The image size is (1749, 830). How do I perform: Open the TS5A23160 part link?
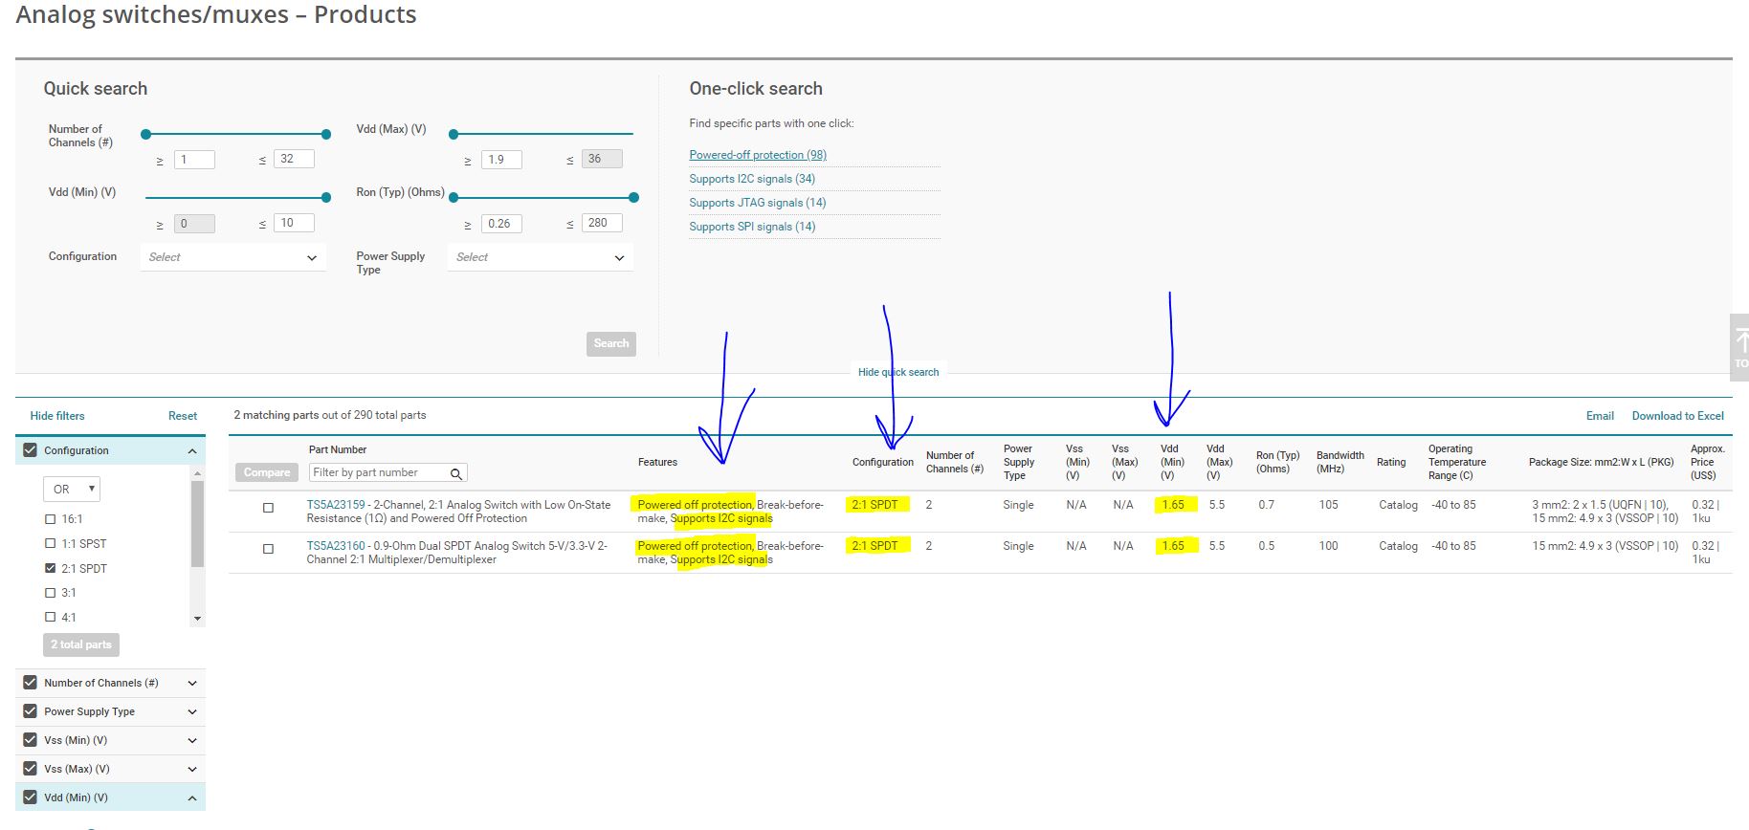(x=336, y=546)
